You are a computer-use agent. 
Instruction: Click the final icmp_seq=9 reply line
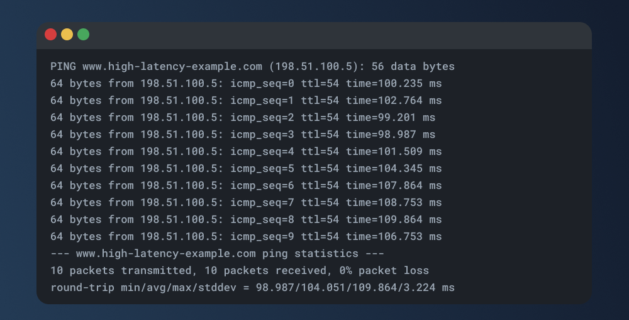[246, 236]
